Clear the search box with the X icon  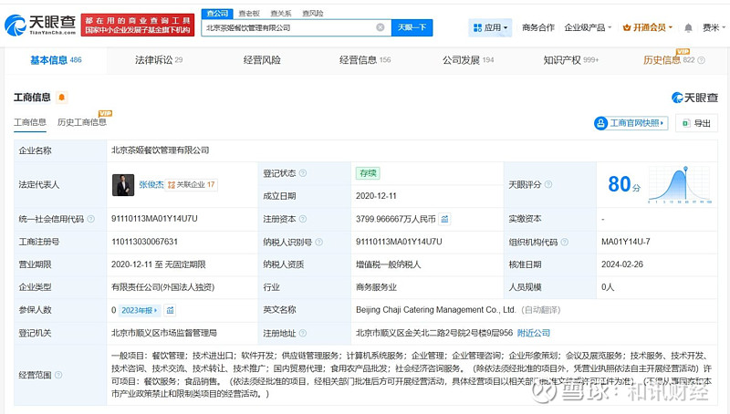(381, 28)
